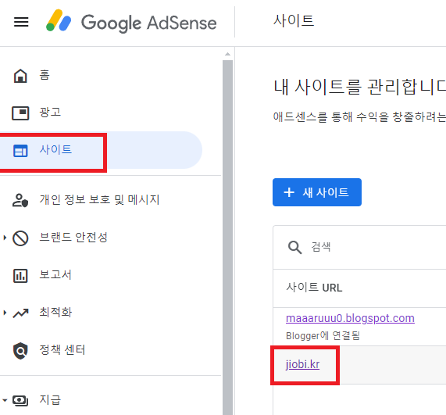The width and height of the screenshot is (446, 415).
Task: Click the policy center shield icon
Action: 20,351
